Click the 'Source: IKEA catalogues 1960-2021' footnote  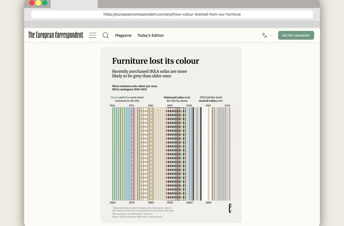(x=137, y=217)
